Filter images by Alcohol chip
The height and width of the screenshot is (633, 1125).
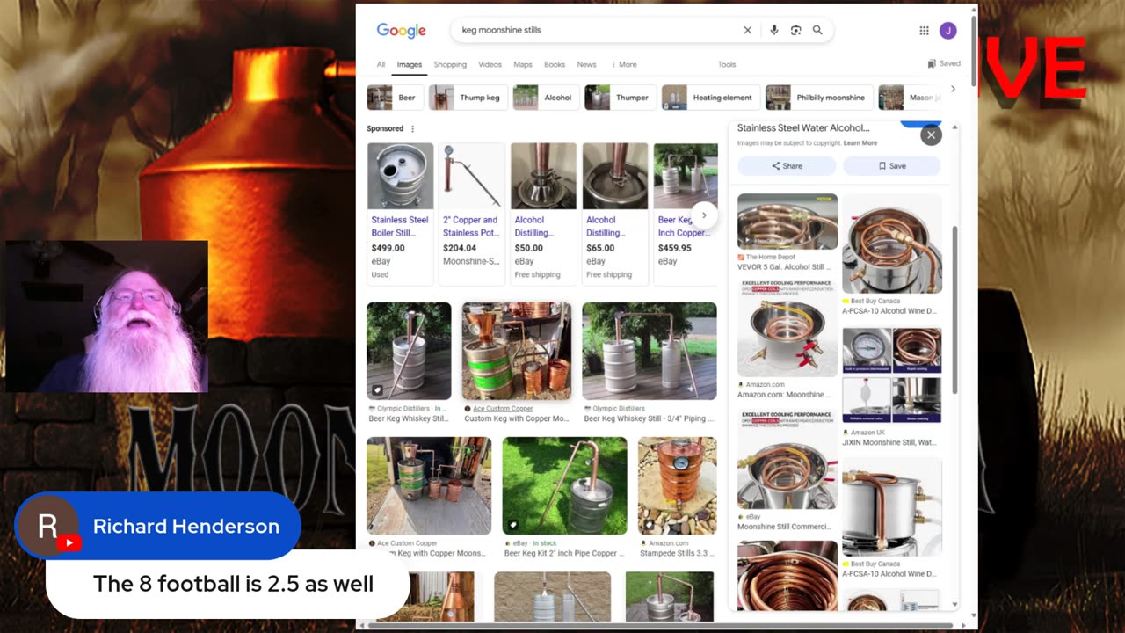tap(545, 98)
